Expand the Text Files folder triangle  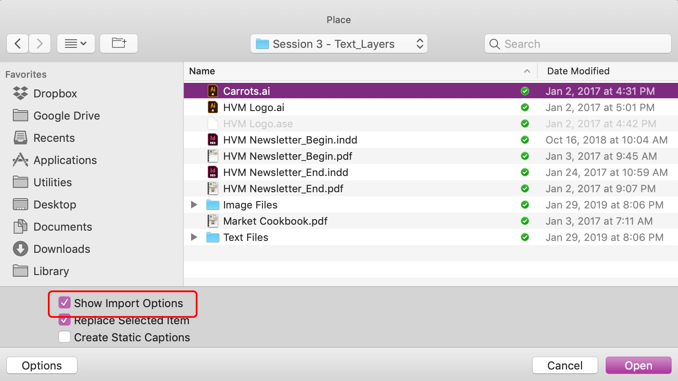tap(194, 237)
